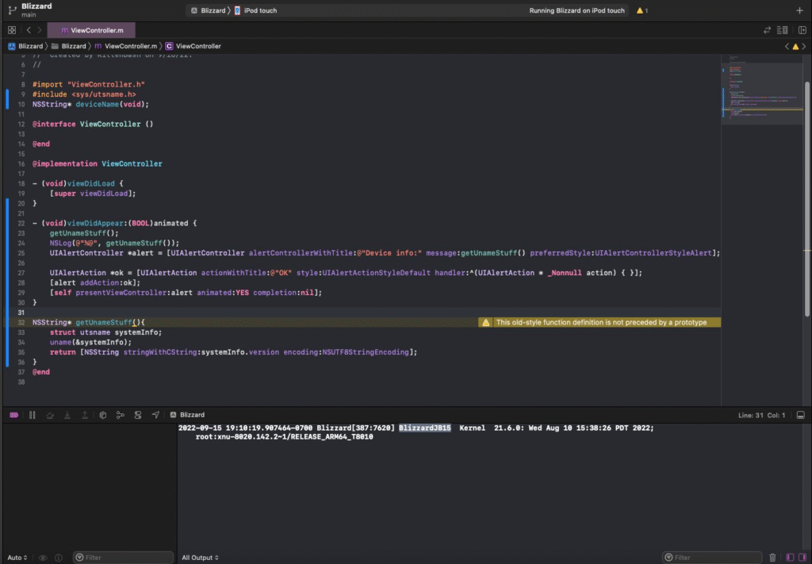Click line number 18 in the gutter
The image size is (812, 564).
coord(21,183)
